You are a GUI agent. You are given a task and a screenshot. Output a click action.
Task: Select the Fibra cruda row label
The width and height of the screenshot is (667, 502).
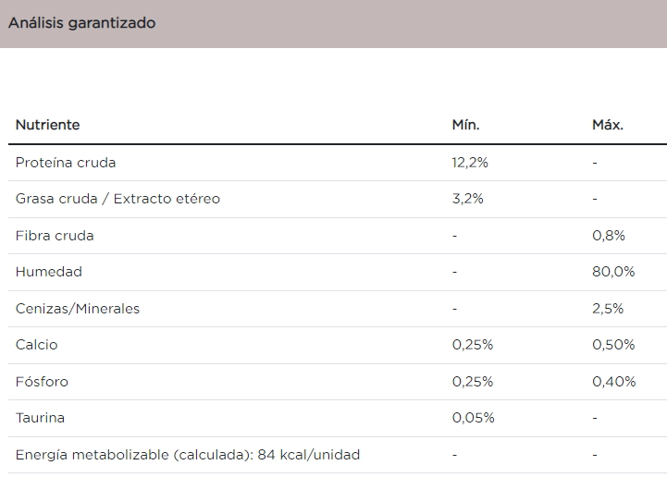[55, 236]
